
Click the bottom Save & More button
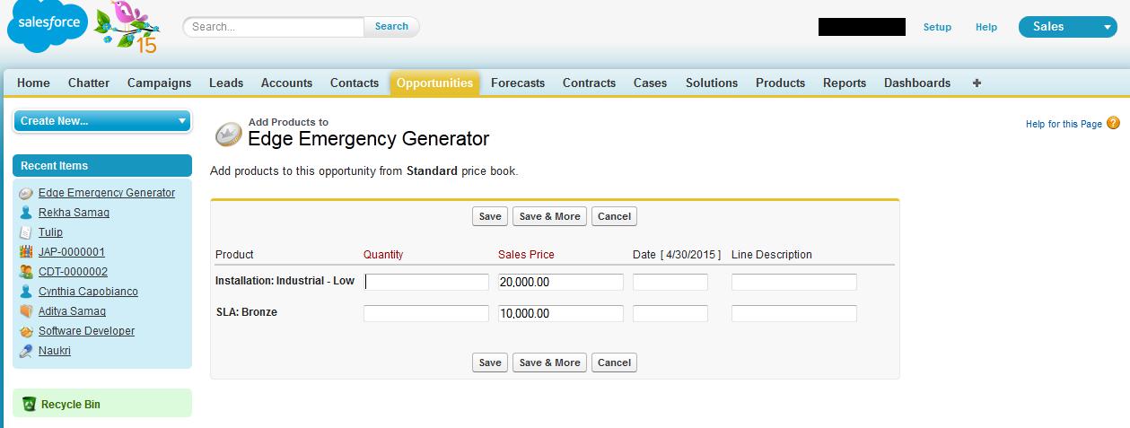click(549, 362)
